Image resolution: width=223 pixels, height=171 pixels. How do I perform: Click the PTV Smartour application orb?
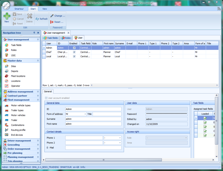pyautogui.click(x=6, y=6)
